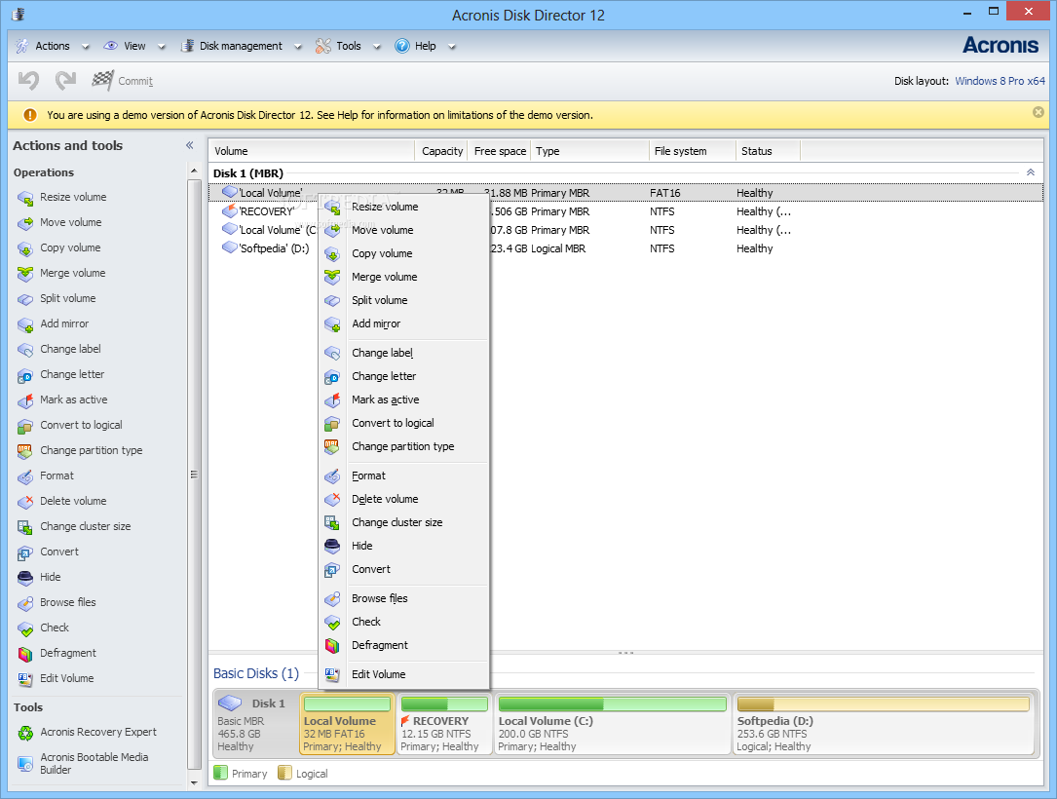Click Format icon in Operations sidebar

point(25,476)
